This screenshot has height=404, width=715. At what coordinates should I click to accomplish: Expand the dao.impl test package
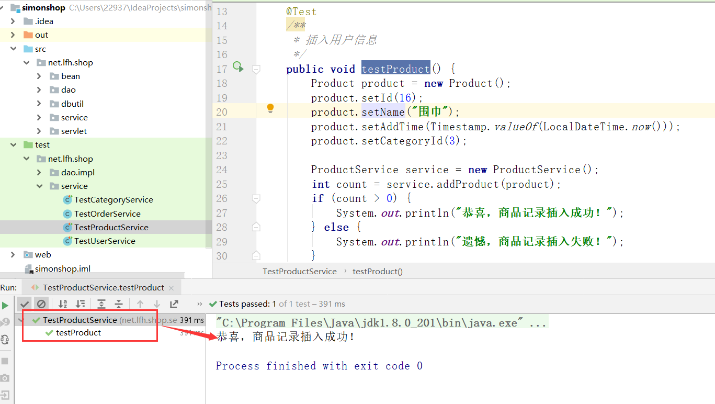point(39,172)
